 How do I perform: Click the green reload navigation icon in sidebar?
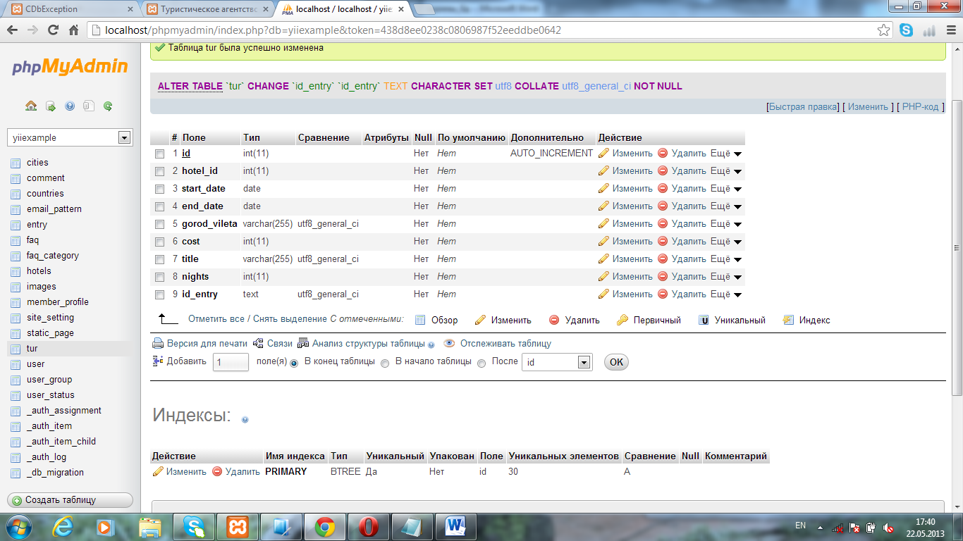108,106
